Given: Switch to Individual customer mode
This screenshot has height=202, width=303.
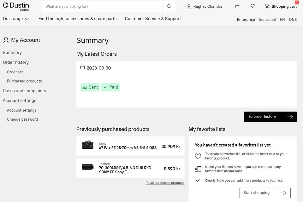Looking at the screenshot, I should [267, 20].
